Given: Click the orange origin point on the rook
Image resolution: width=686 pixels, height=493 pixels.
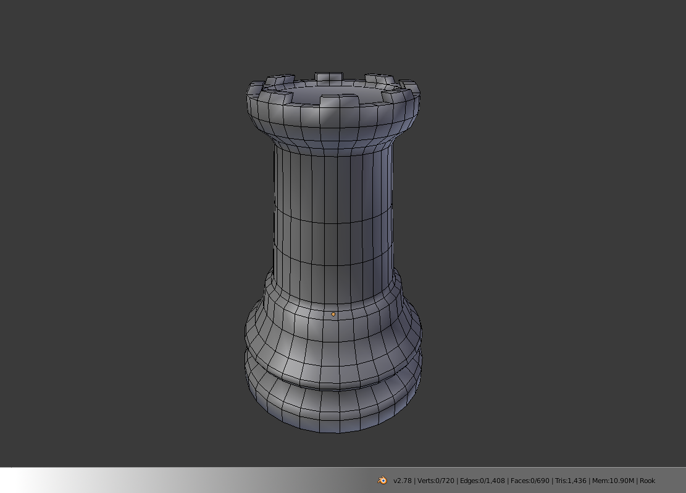Looking at the screenshot, I should click(x=333, y=314).
